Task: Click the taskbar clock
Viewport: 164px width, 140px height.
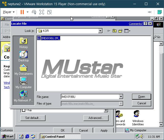Action: (x=154, y=137)
